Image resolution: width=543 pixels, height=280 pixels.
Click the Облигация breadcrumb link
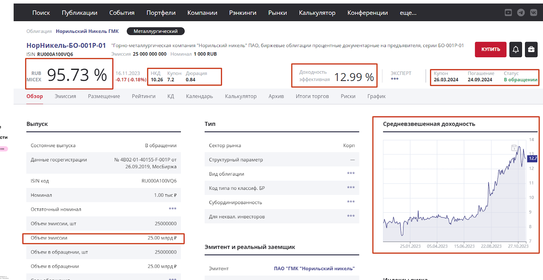coord(39,31)
